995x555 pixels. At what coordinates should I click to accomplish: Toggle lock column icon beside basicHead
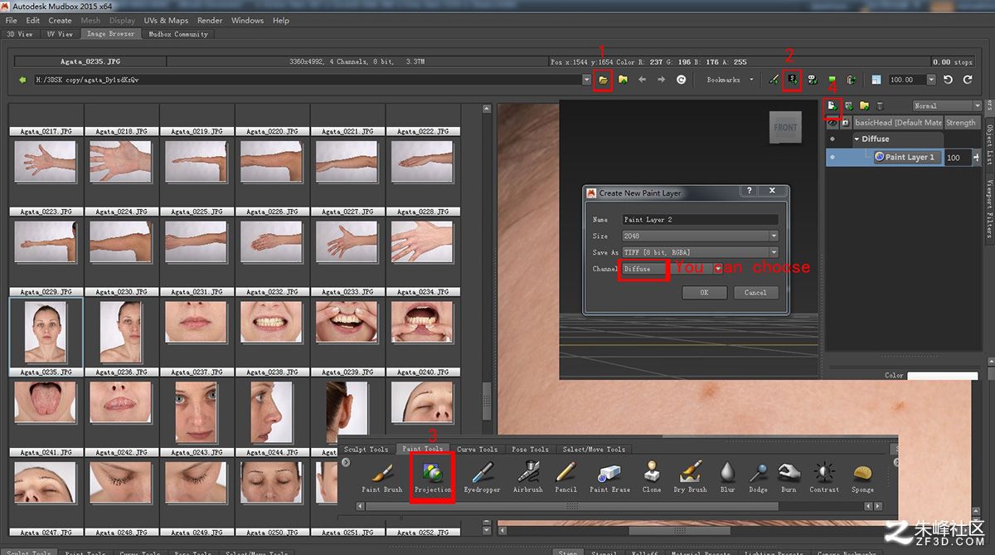[846, 123]
